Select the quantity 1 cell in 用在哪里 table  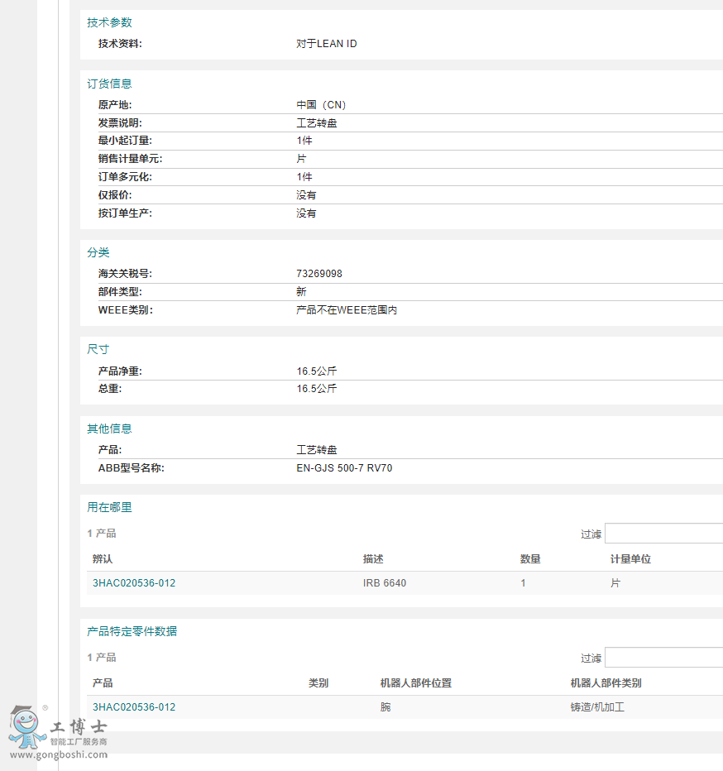(524, 583)
